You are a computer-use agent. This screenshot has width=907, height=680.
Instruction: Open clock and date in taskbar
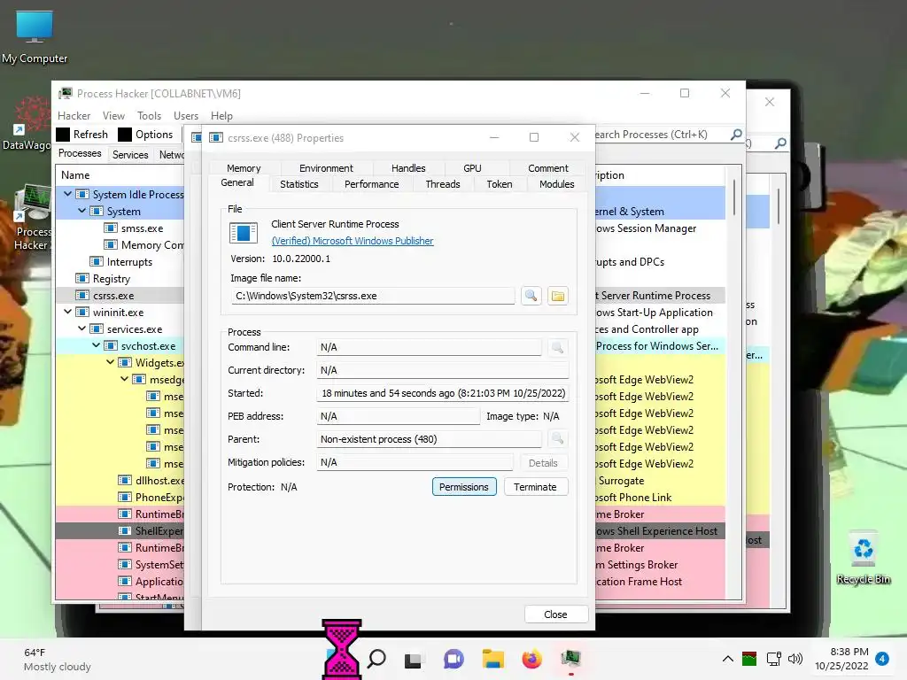(841, 659)
